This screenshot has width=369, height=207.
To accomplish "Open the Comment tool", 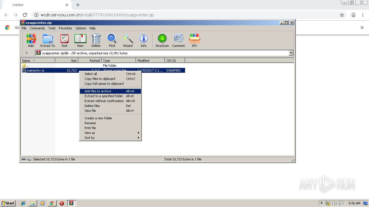I will tap(178, 40).
